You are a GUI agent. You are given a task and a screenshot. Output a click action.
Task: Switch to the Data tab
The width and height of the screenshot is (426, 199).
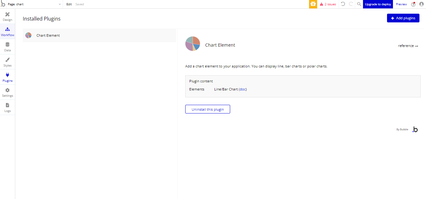tap(7, 47)
